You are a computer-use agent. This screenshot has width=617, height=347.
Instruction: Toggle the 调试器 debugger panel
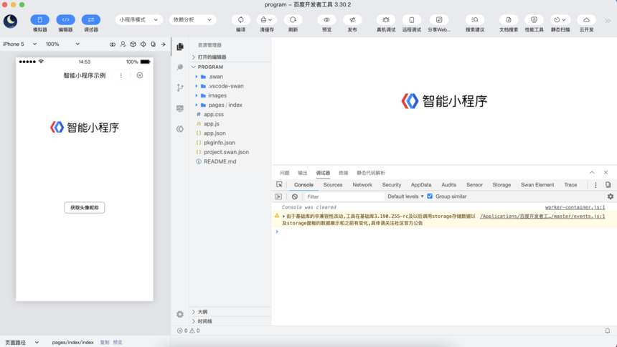[x=91, y=19]
